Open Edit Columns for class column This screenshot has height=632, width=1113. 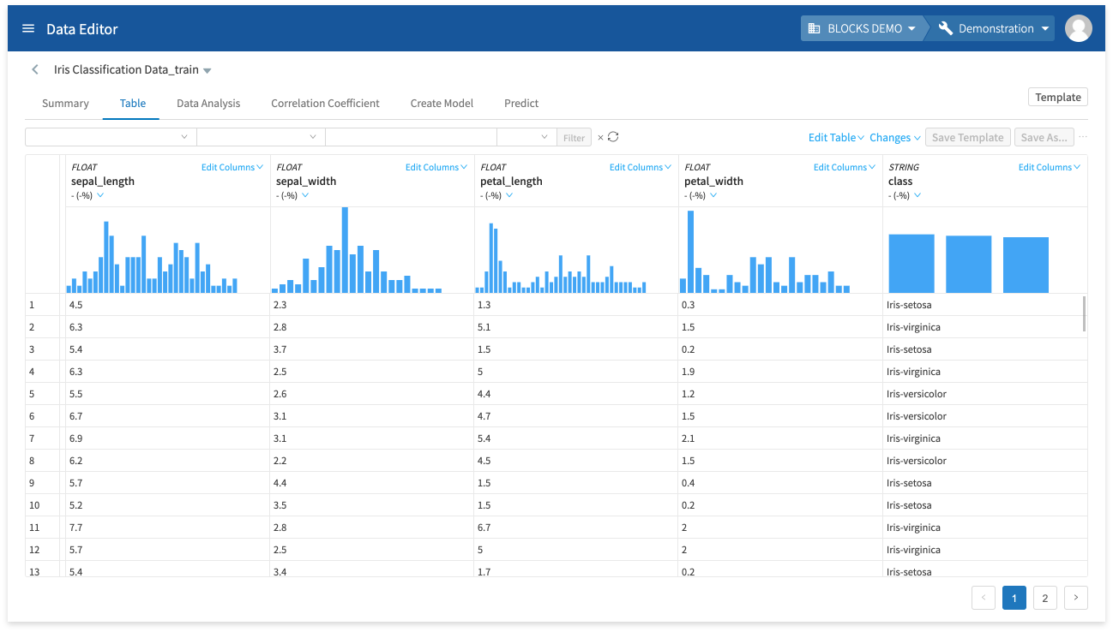(1049, 167)
